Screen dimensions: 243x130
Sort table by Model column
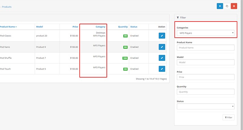(39, 27)
